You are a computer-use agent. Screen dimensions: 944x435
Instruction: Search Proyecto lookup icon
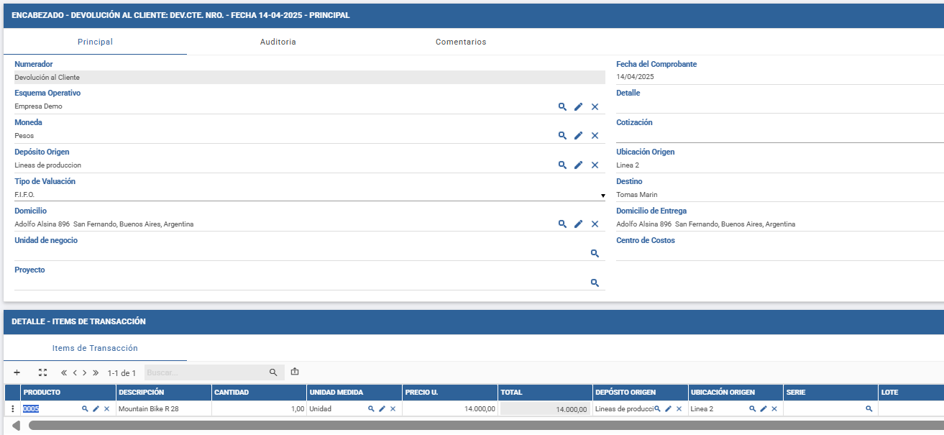tap(595, 283)
